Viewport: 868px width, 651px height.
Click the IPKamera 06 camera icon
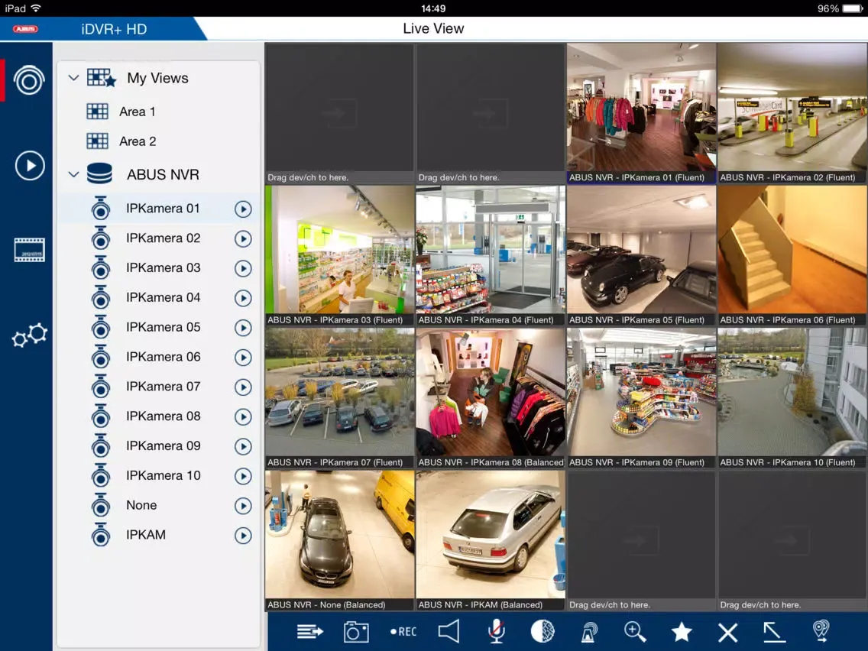101,357
